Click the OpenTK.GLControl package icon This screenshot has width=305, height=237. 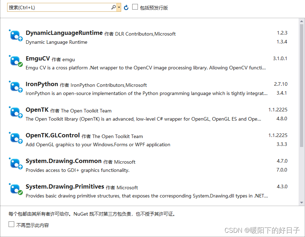[x=16, y=138]
